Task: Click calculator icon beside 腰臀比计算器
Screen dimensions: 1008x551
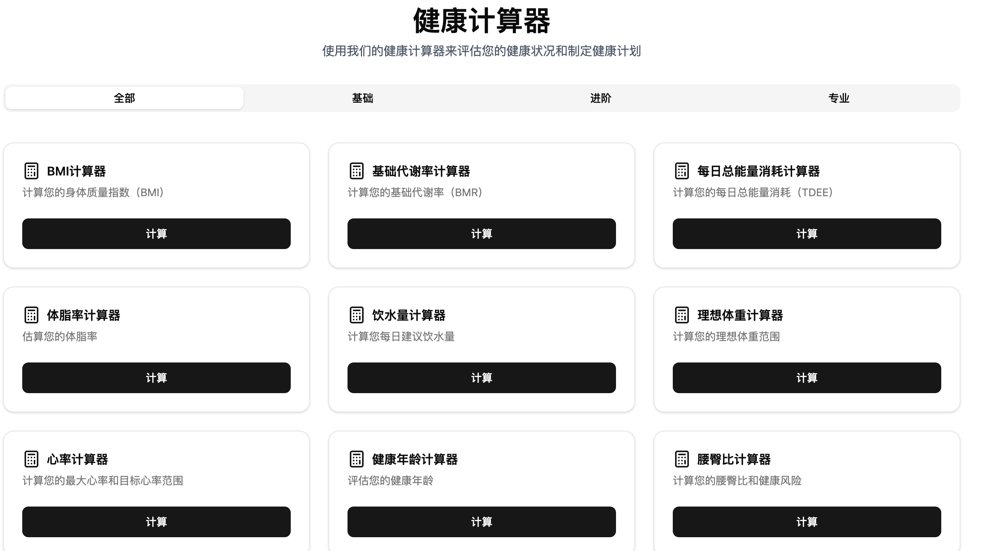Action: tap(682, 459)
